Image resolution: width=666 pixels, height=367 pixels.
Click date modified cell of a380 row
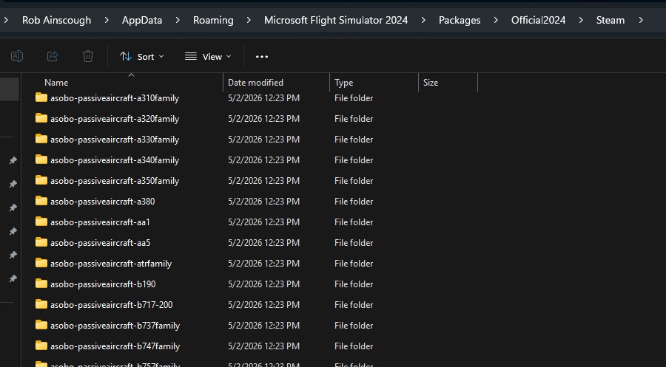point(263,202)
